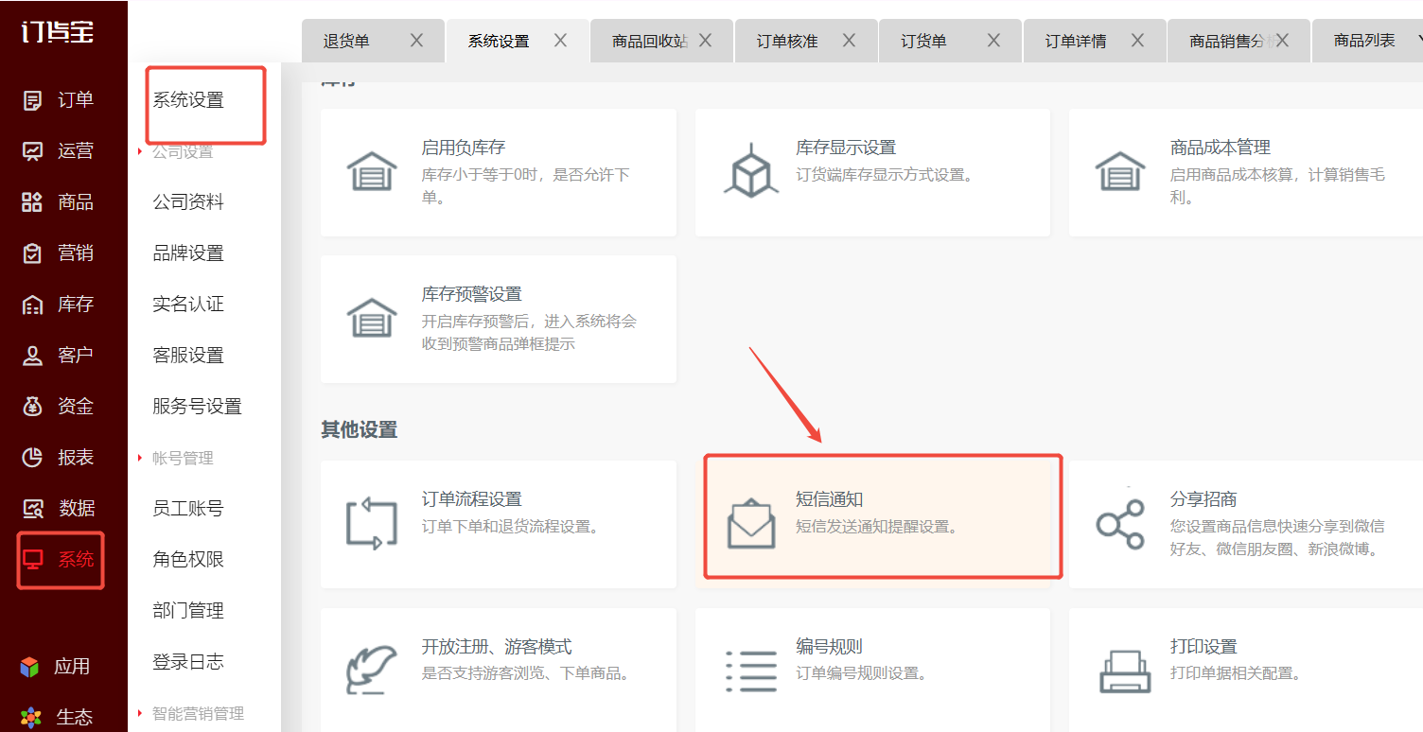
Task: Open the 报表 pie chart icon
Action: (33, 458)
